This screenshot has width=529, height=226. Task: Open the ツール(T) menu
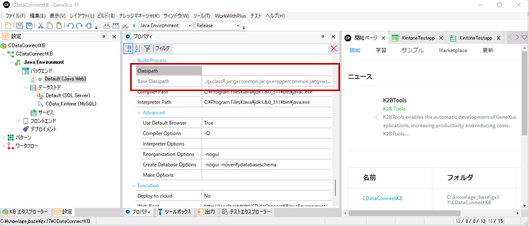pyautogui.click(x=201, y=16)
